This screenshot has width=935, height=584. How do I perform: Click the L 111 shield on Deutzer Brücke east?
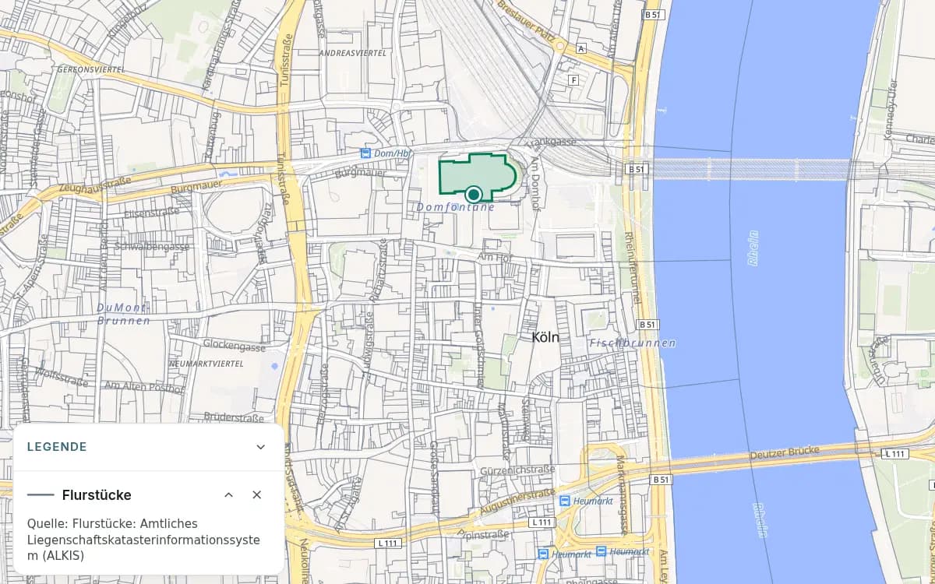(x=896, y=453)
